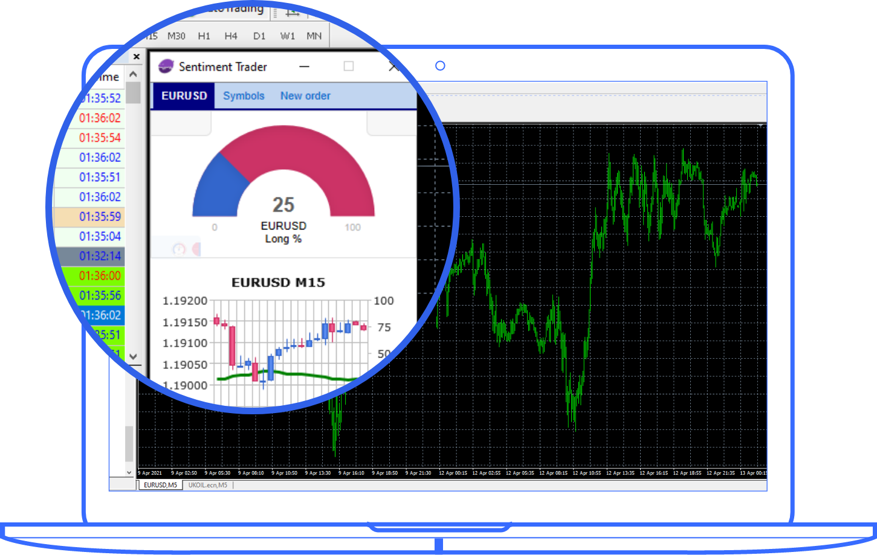Switch chart to H4 timeframe
The width and height of the screenshot is (877, 555).
click(231, 36)
